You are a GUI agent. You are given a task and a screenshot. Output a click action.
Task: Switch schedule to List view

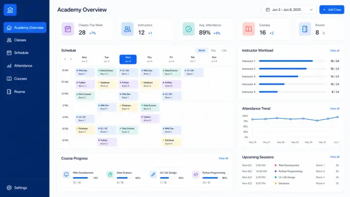(x=224, y=51)
